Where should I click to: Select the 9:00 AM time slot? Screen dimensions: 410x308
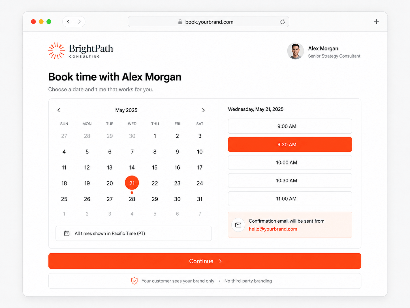(x=290, y=126)
